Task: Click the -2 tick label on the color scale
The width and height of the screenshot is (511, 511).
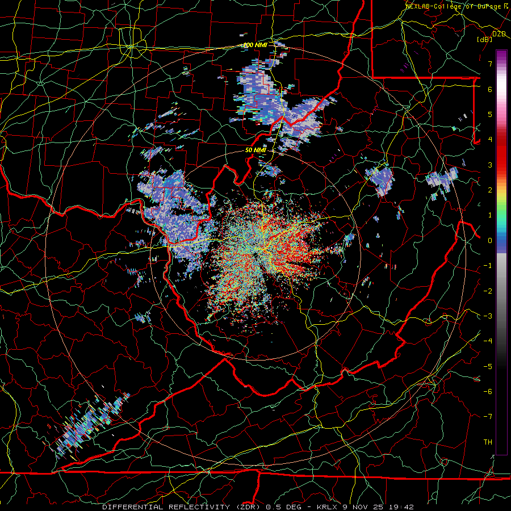Action: pyautogui.click(x=488, y=291)
